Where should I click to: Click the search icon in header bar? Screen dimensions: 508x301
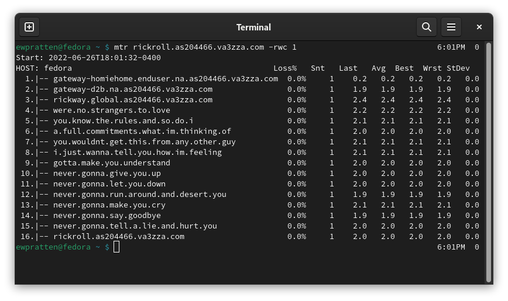427,27
